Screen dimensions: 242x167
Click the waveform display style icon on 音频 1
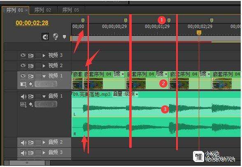tap(23, 104)
